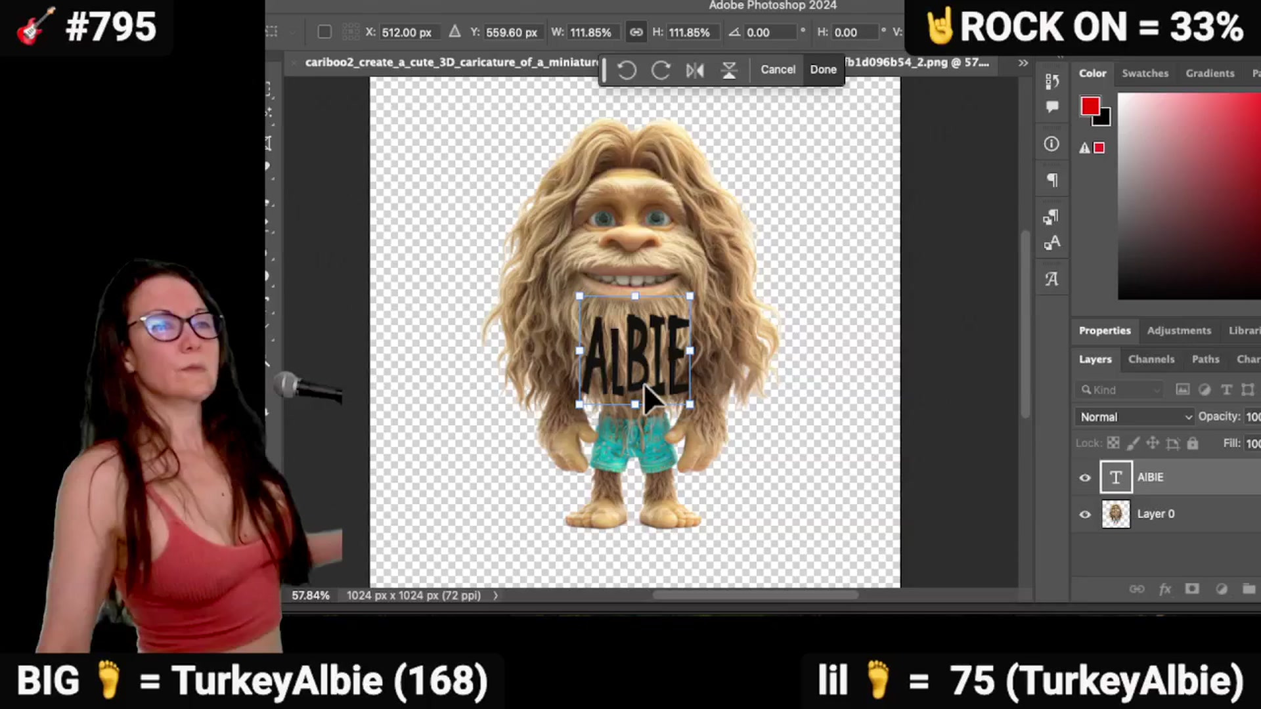This screenshot has width=1261, height=709.
Task: Edit the layer Fill field
Action: click(x=1252, y=444)
